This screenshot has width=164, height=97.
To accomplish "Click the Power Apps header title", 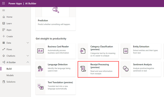I will [x=15, y=4].
